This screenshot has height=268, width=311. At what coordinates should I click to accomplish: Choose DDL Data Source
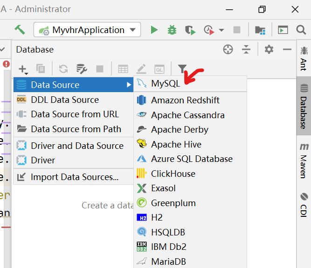pyautogui.click(x=73, y=100)
